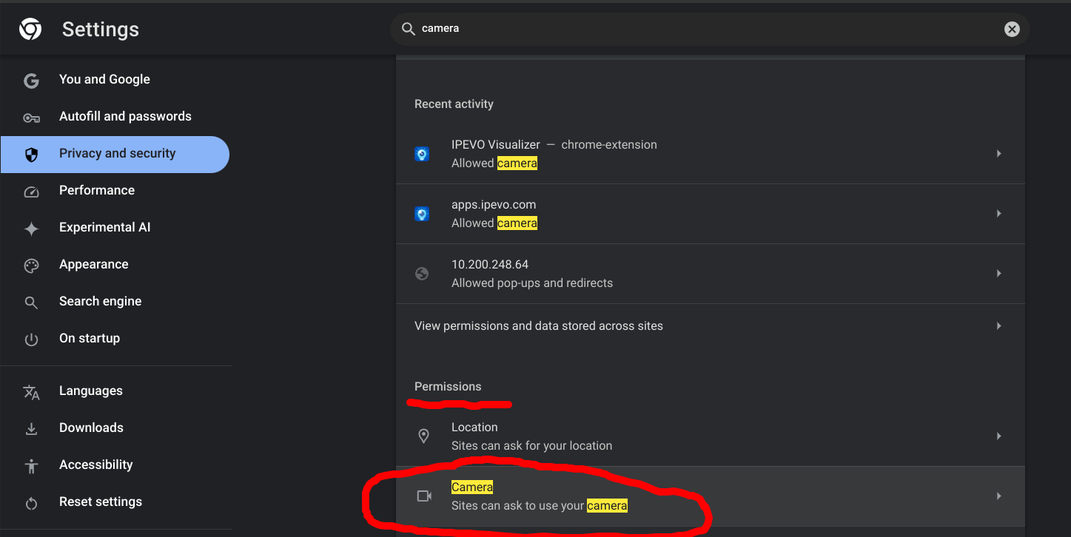The width and height of the screenshot is (1071, 537).
Task: Open the Reset settings page
Action: point(100,501)
